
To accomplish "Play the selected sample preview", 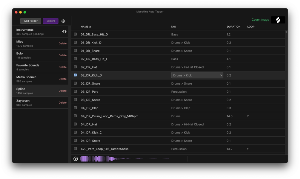I will [x=76, y=159].
